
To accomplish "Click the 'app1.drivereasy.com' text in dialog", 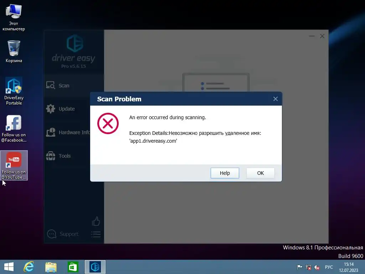I will tap(153, 141).
